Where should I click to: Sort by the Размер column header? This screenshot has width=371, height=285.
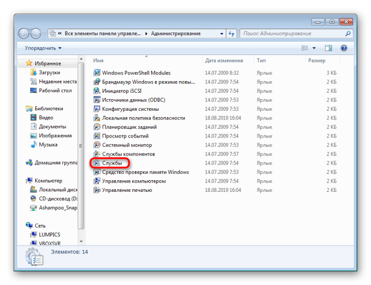[x=317, y=61]
